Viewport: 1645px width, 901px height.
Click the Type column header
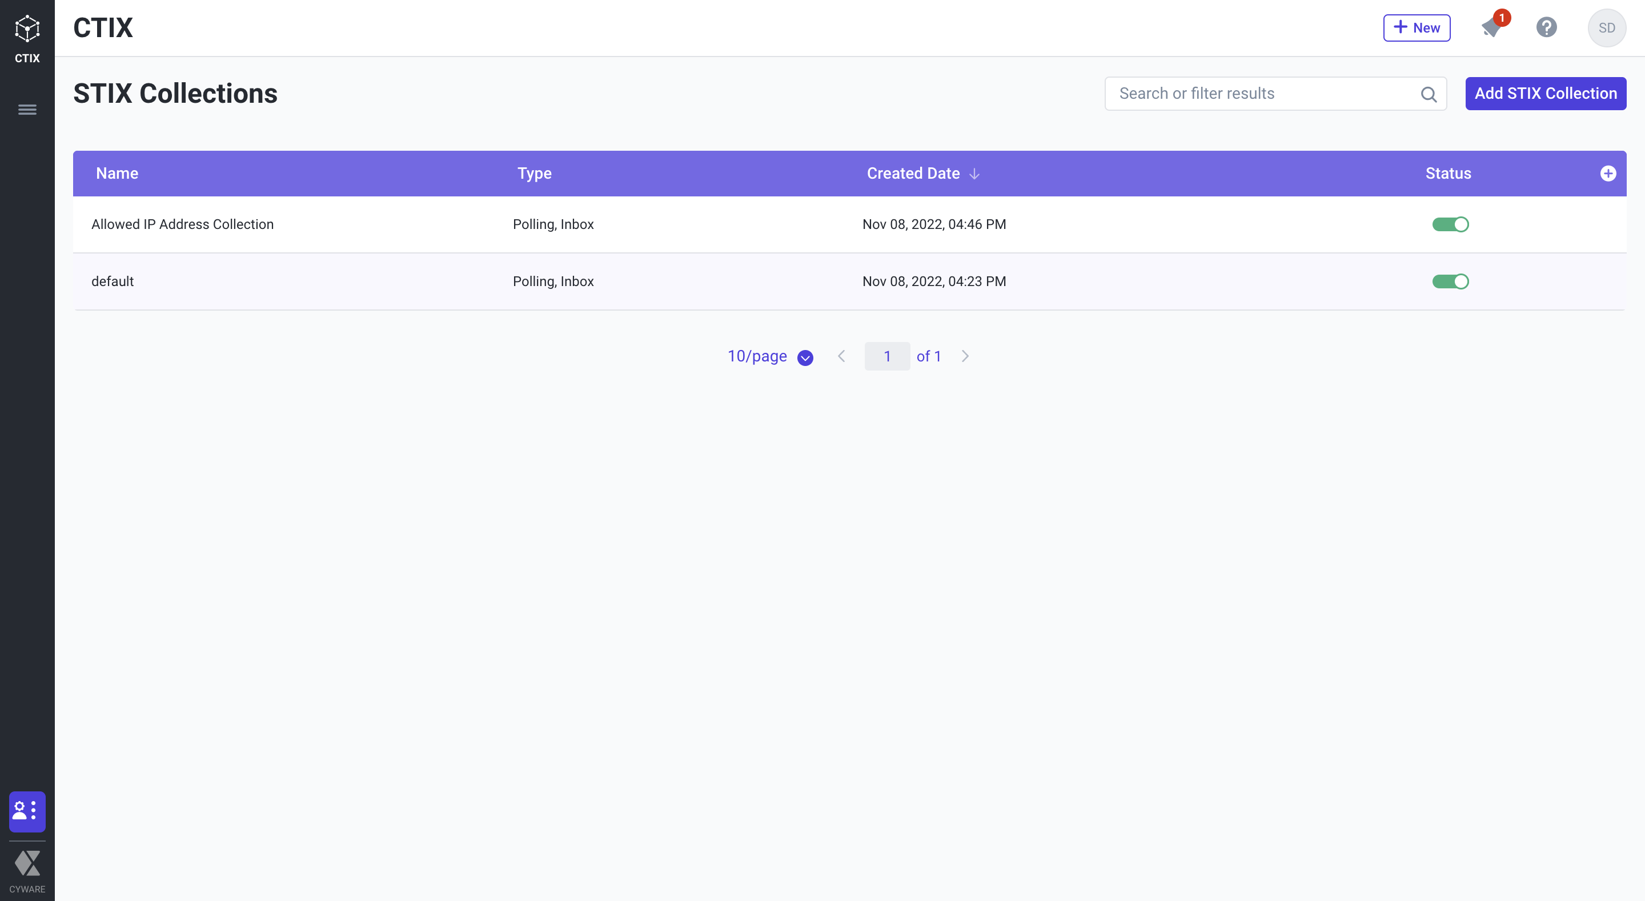(x=534, y=174)
